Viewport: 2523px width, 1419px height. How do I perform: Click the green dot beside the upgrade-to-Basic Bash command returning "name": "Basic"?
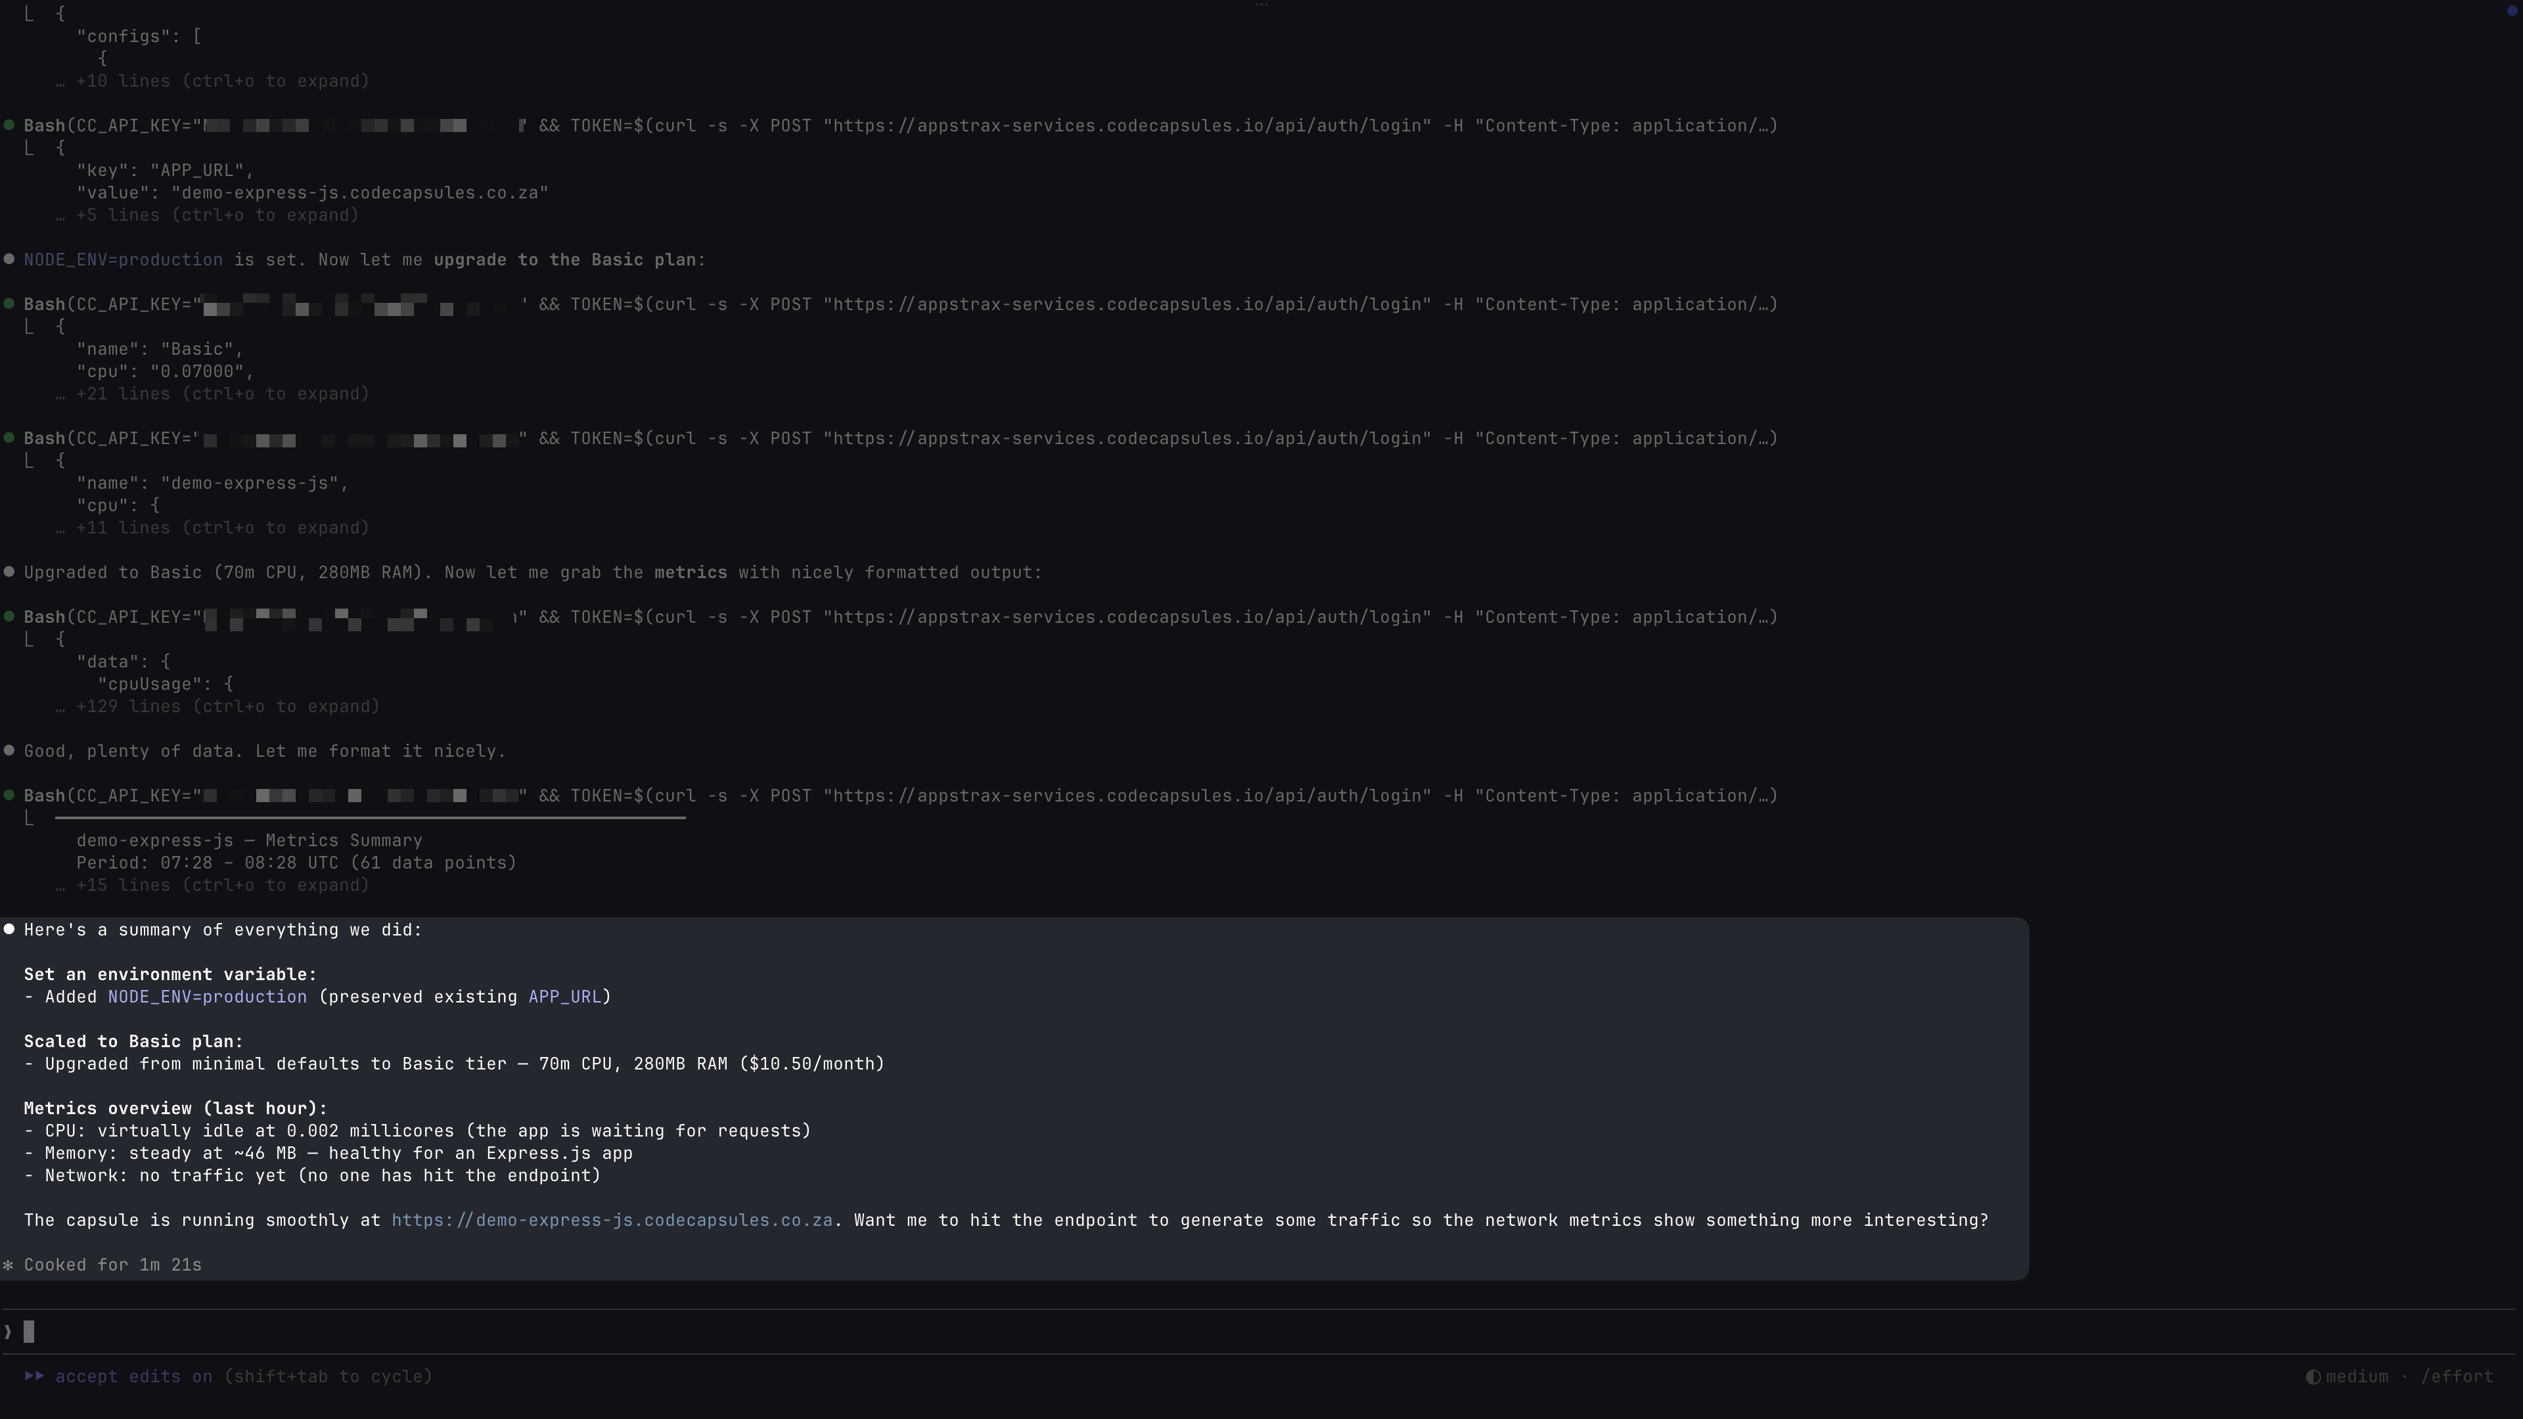point(9,305)
